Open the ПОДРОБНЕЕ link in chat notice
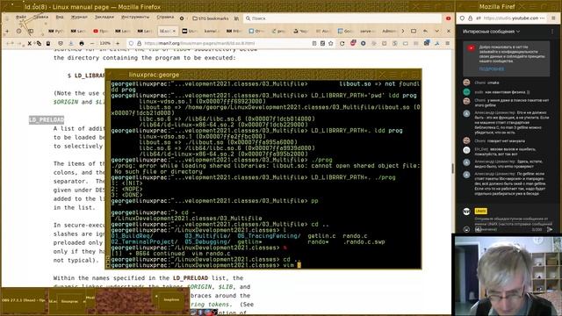The height and width of the screenshot is (316, 562). click(492, 68)
